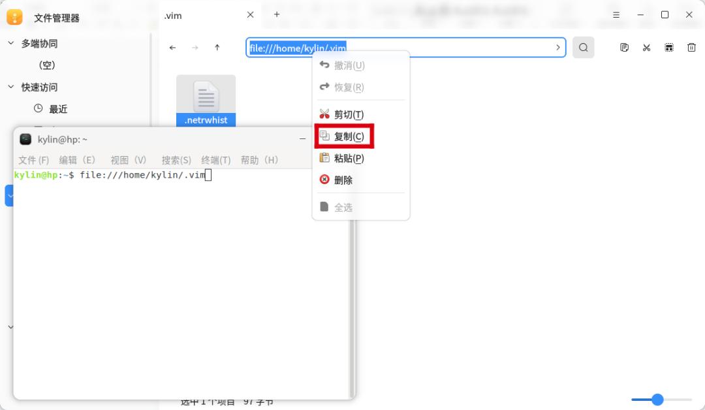This screenshot has height=410, width=705.
Task: Open the search icon in the toolbar
Action: click(583, 47)
